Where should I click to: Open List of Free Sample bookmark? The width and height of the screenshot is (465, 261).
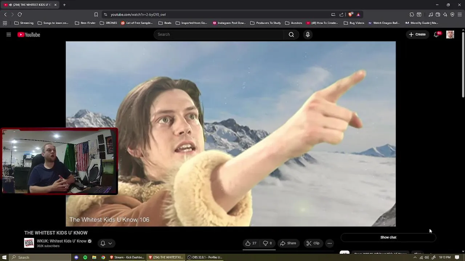tap(137, 23)
